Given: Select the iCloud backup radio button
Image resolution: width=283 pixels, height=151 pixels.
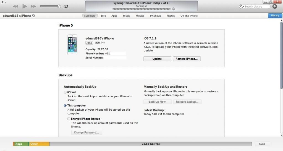Looking at the screenshot, I should pyautogui.click(x=65, y=92).
